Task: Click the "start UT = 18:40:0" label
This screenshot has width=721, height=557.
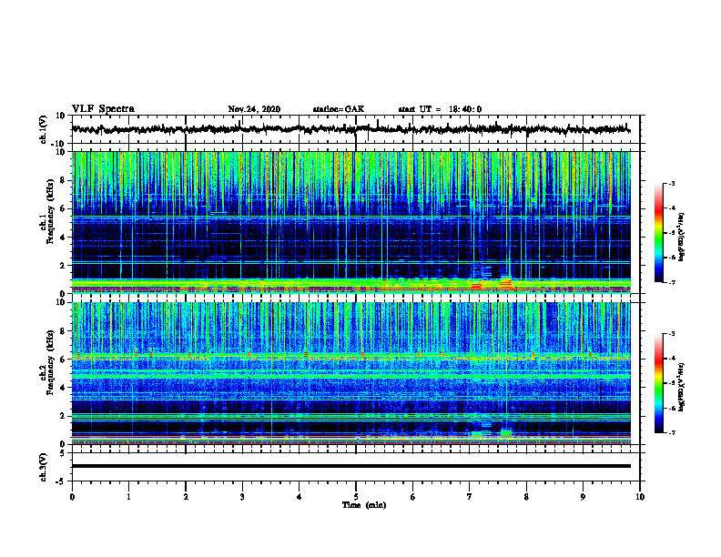Action: (x=440, y=109)
